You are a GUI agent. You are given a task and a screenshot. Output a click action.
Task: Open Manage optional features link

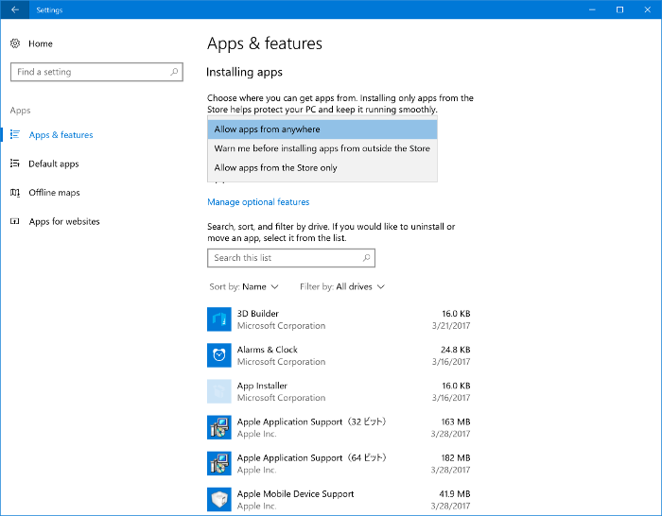[x=258, y=202]
